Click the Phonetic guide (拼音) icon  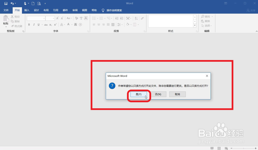click(x=81, y=18)
